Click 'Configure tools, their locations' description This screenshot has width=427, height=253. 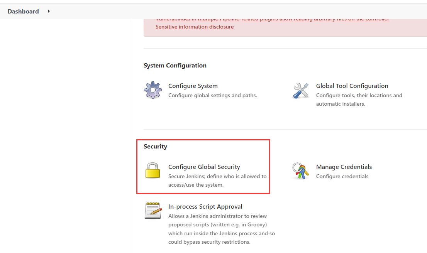[x=359, y=100]
